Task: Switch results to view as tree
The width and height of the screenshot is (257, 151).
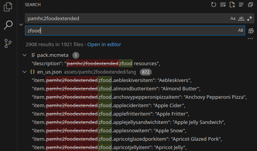Action: (x=241, y=5)
